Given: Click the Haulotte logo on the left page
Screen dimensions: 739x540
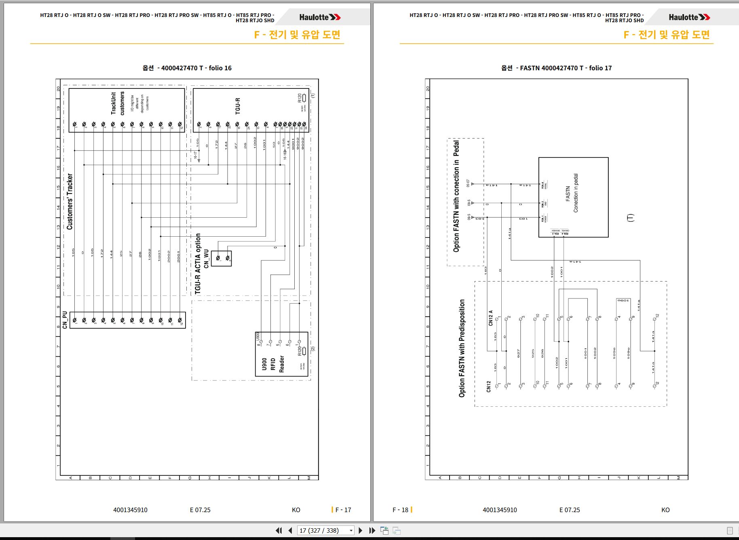Looking at the screenshot, I should [320, 17].
